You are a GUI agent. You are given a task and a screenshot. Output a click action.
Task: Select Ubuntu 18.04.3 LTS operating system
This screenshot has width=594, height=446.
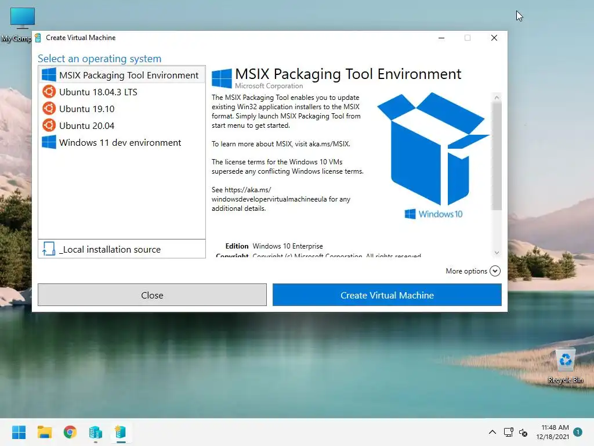[122, 92]
